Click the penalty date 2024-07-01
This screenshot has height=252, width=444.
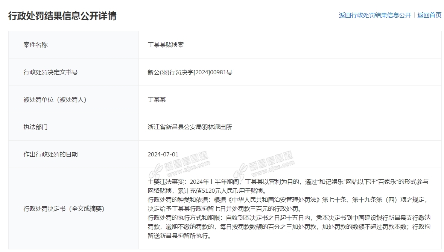coord(163,154)
